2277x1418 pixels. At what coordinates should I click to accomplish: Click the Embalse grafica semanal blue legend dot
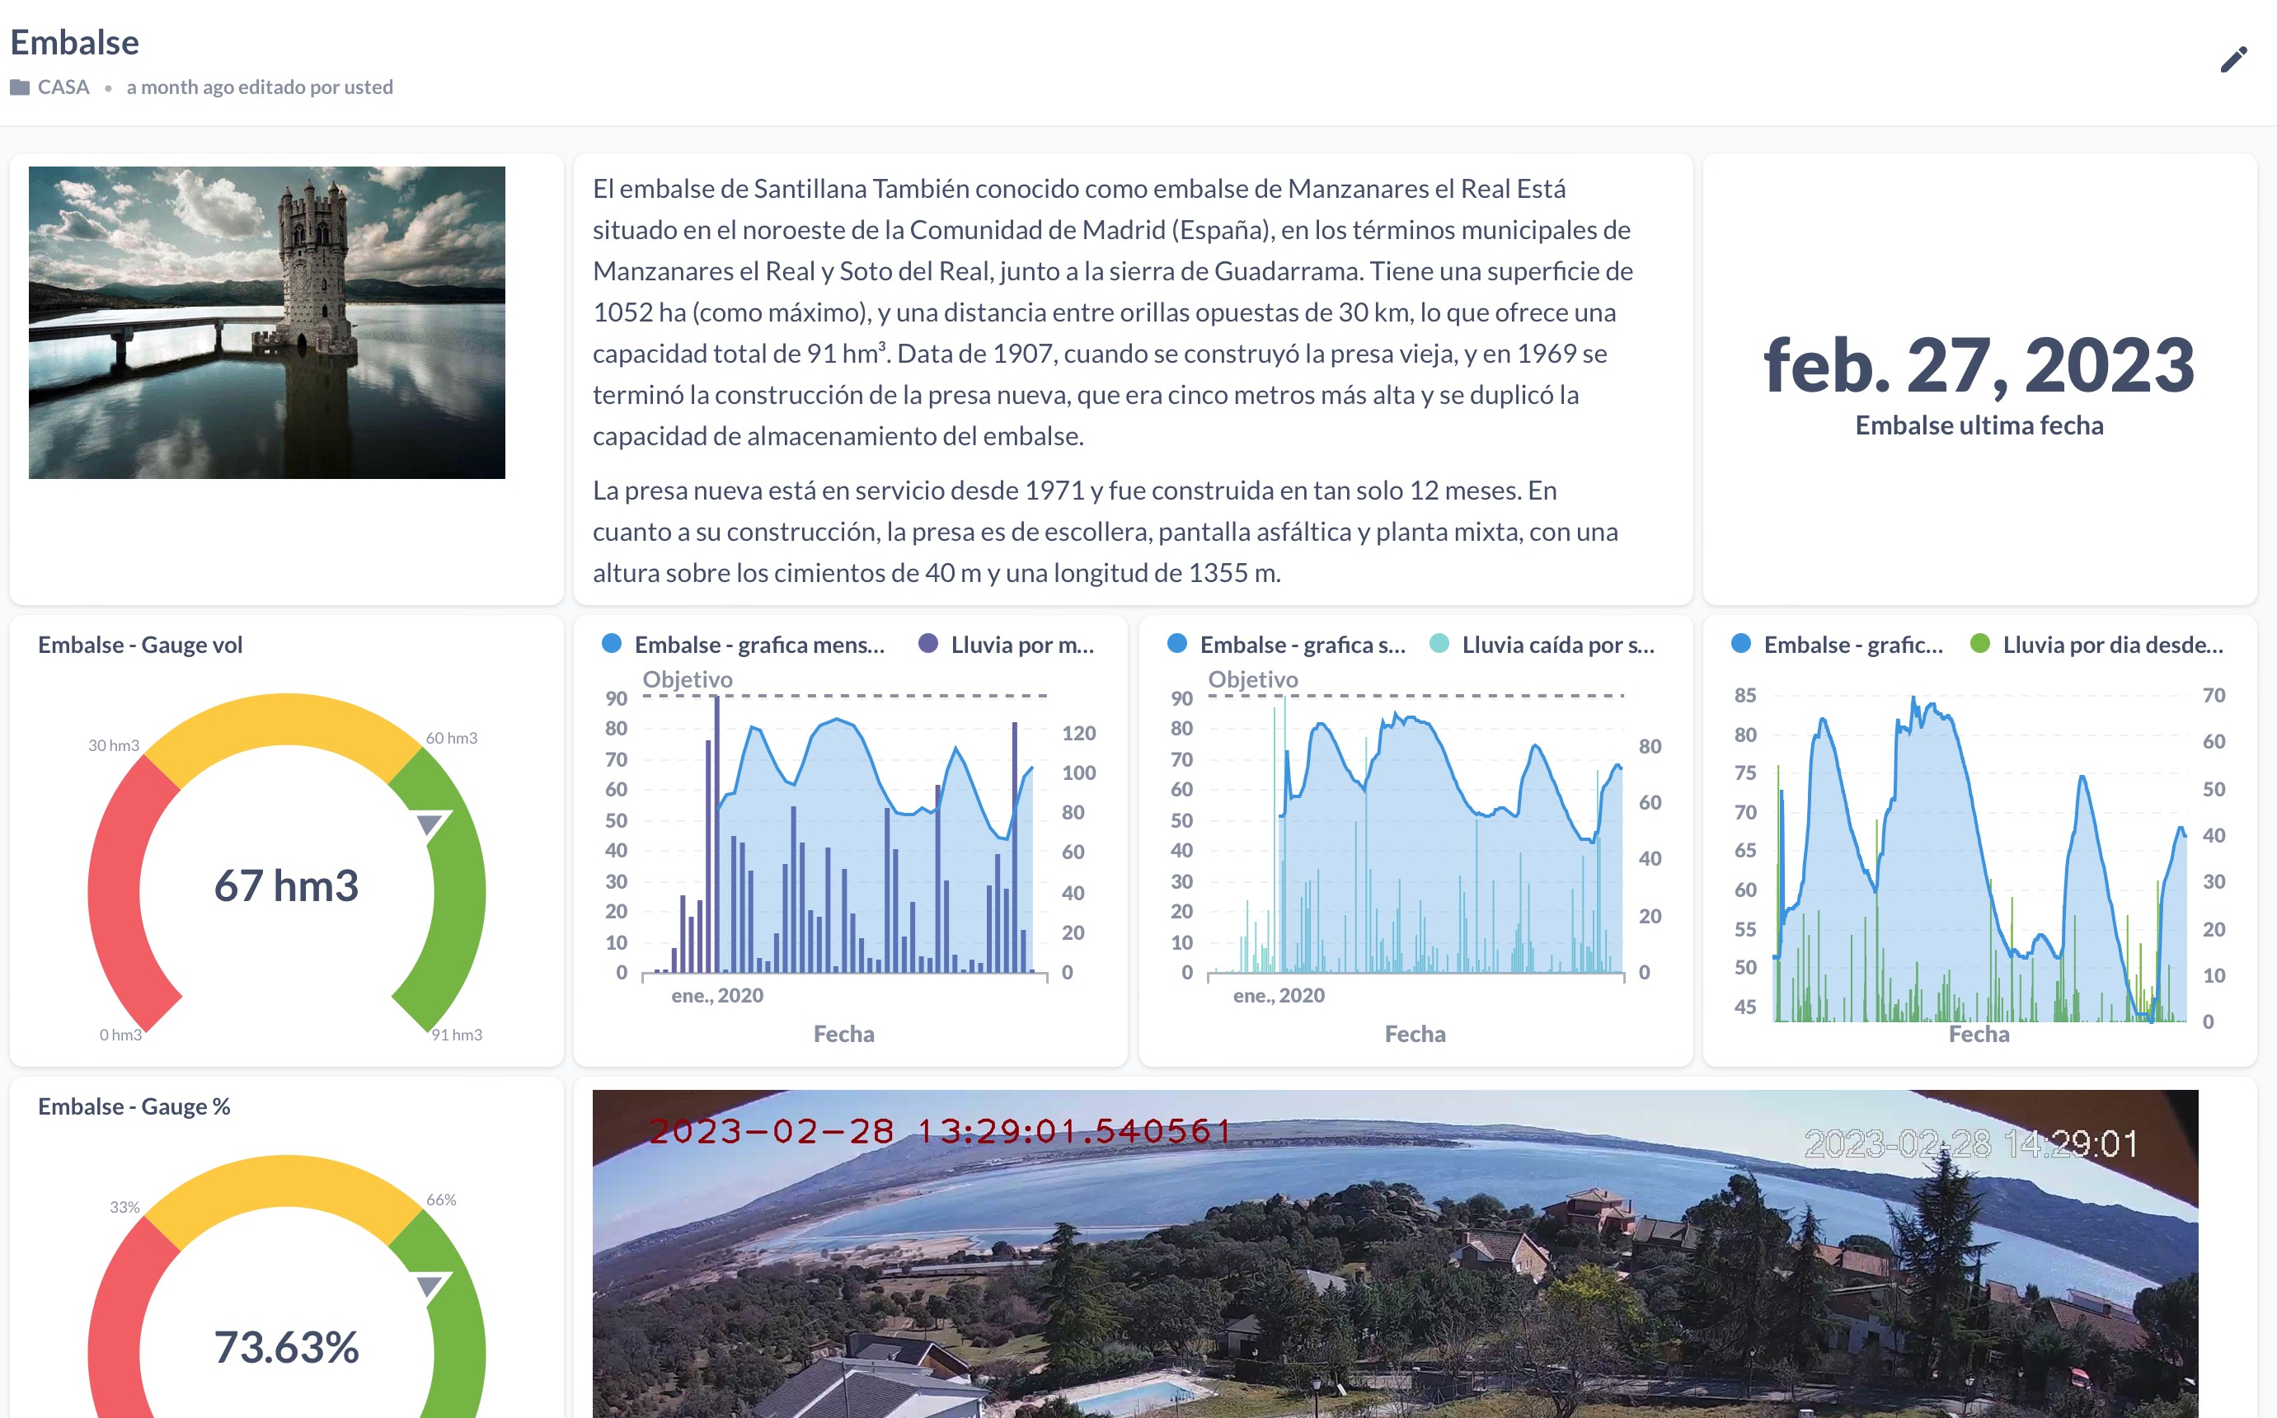pyautogui.click(x=1177, y=643)
